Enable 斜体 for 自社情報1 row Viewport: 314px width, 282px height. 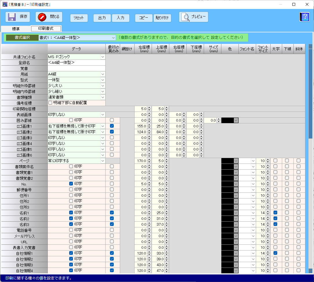(299, 253)
